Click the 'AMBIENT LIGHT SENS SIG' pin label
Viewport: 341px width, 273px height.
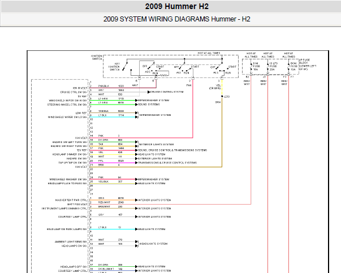[71, 242]
